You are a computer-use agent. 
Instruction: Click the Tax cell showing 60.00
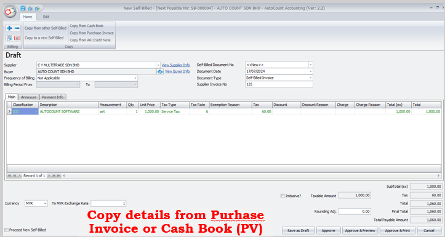coord(262,111)
